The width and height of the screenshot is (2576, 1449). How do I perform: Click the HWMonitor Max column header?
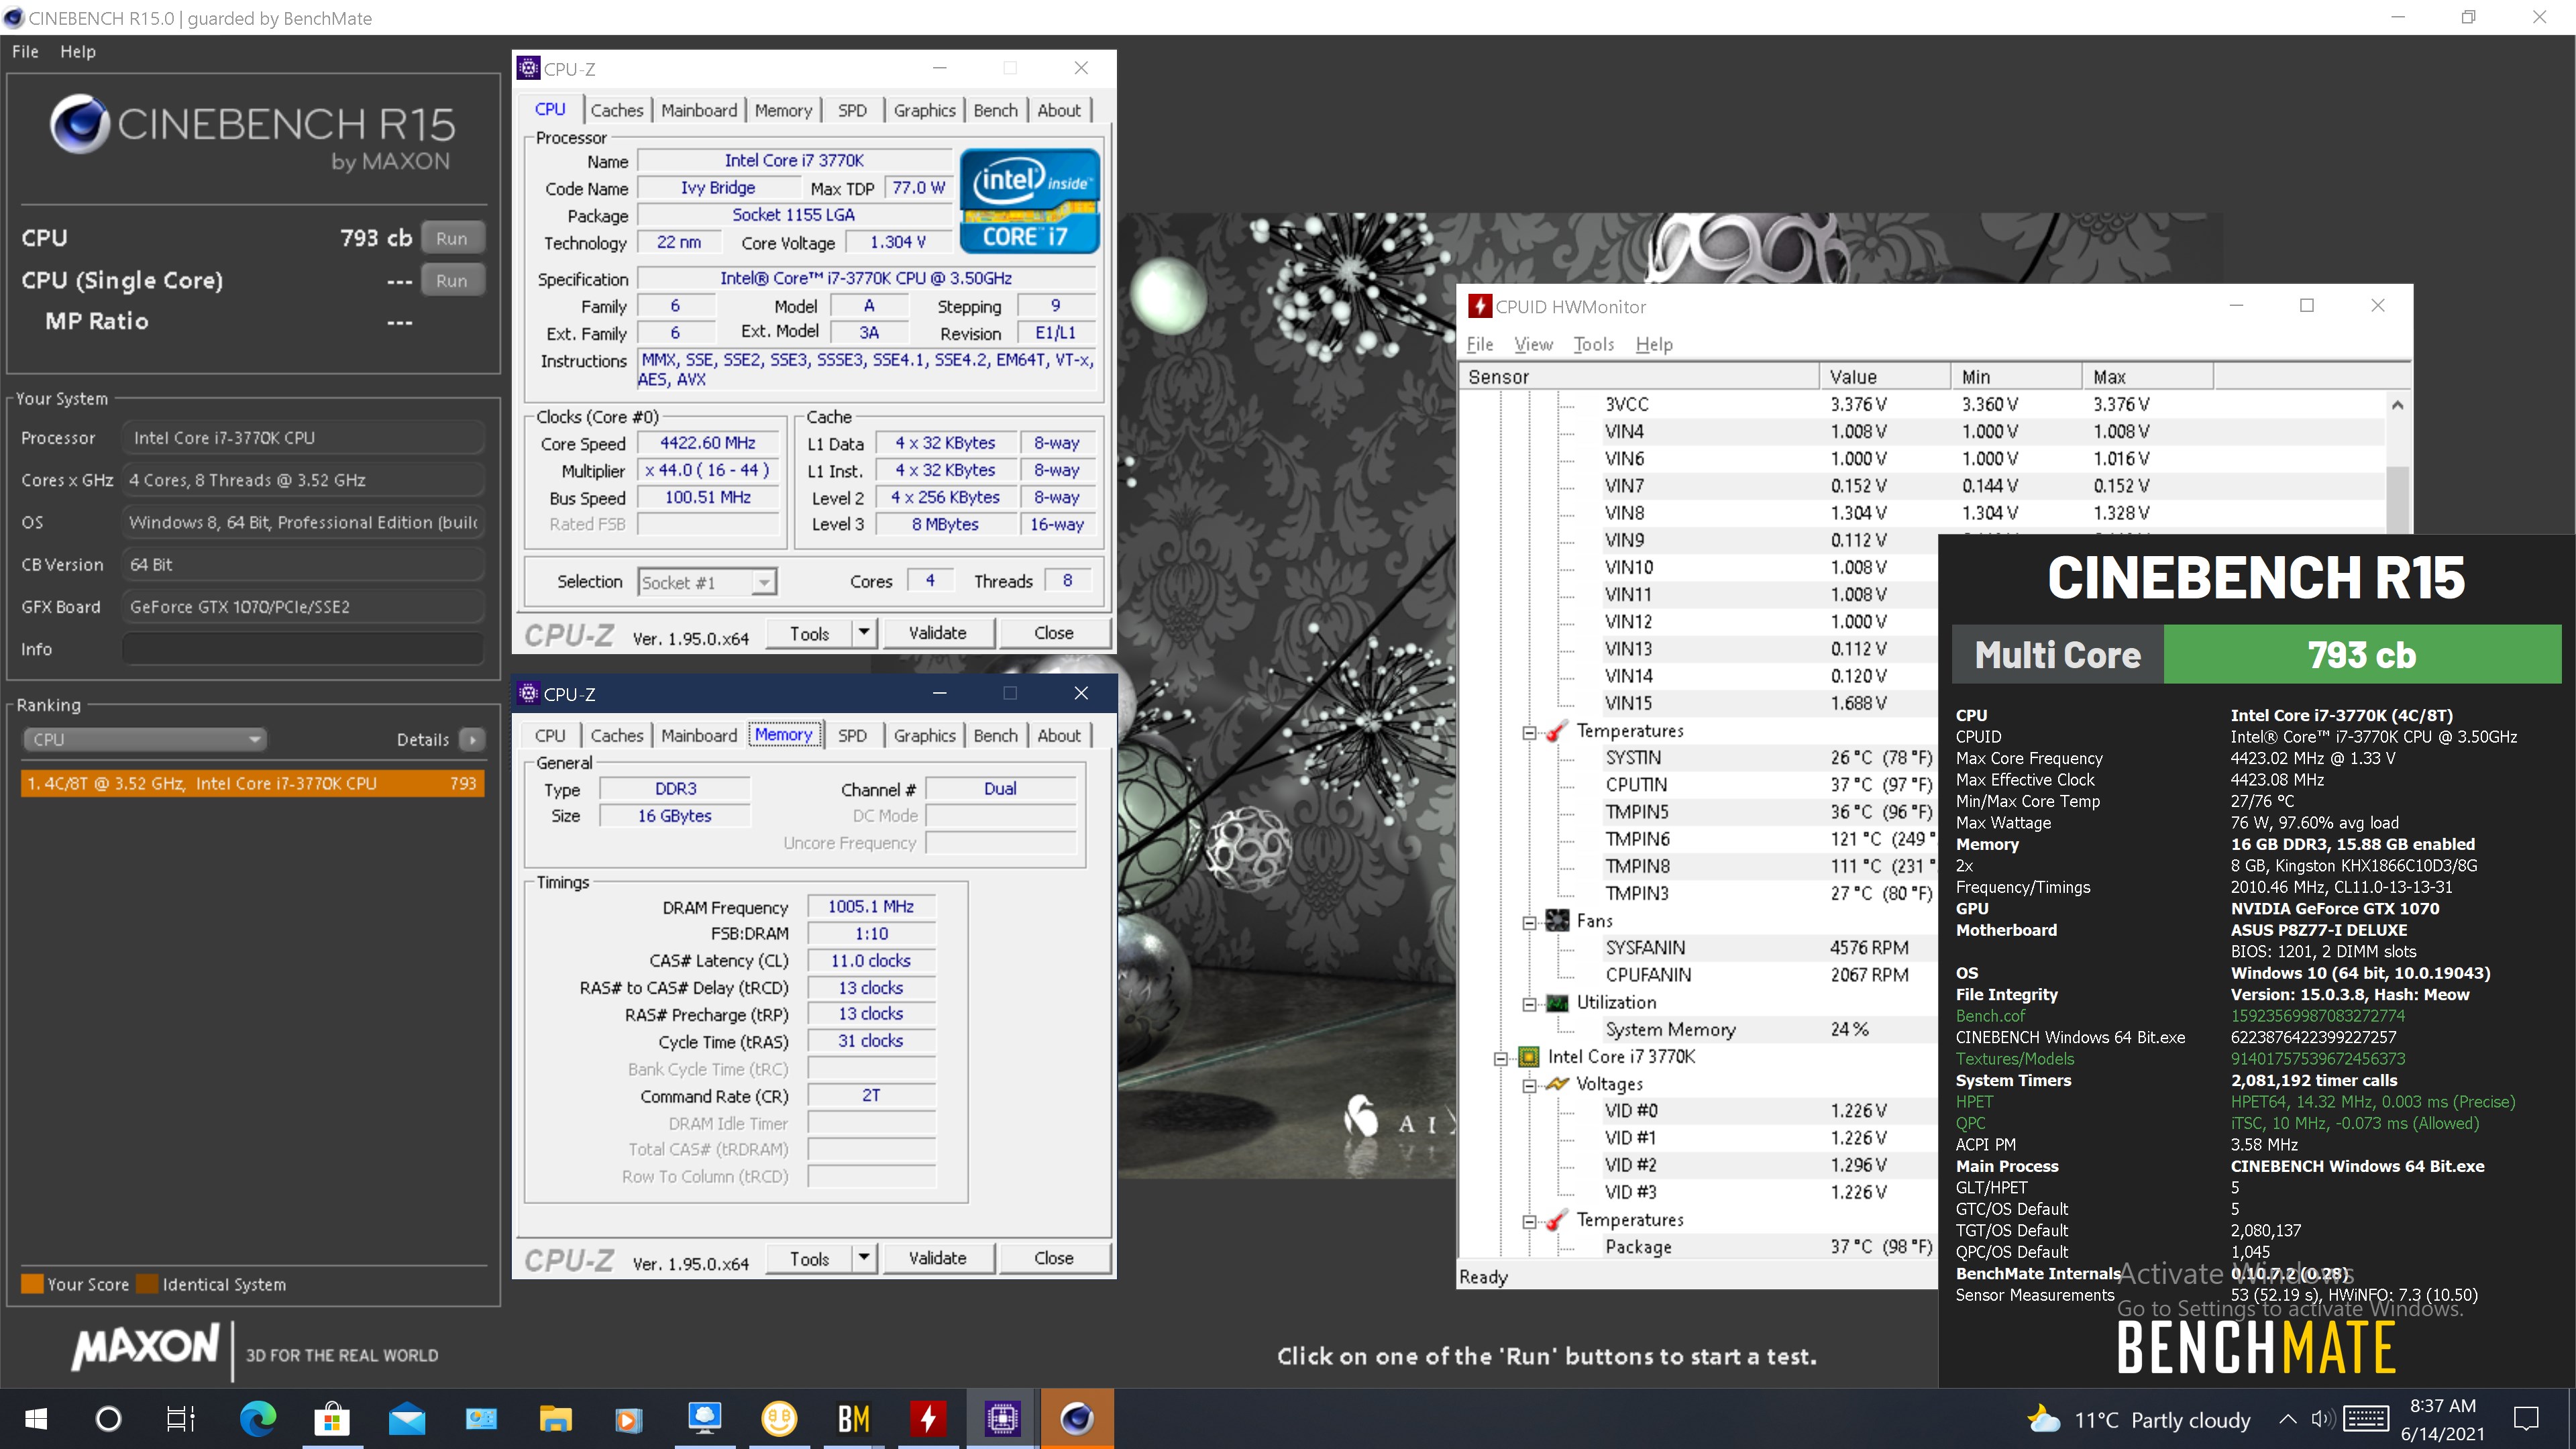(2148, 376)
